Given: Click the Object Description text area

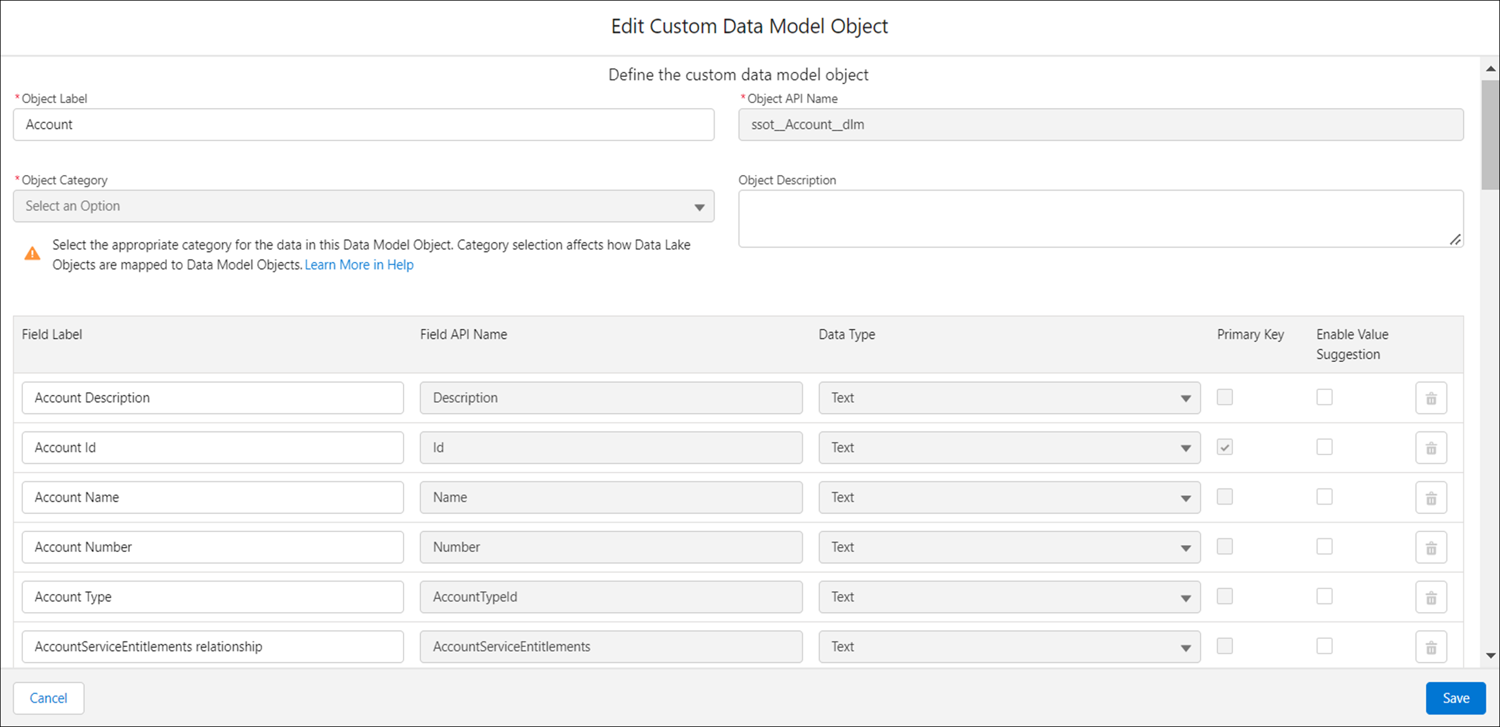Looking at the screenshot, I should tap(1101, 219).
